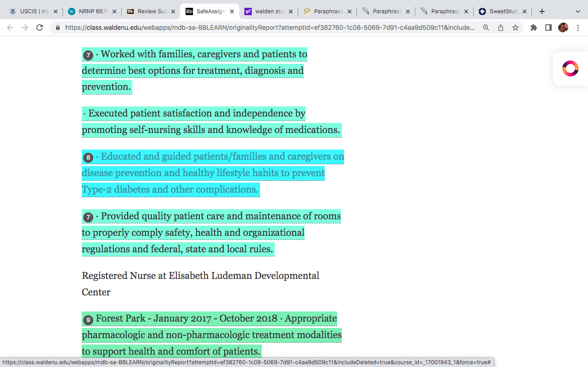The image size is (588, 367).
Task: Click citation marker number 9
Action: pos(88,320)
